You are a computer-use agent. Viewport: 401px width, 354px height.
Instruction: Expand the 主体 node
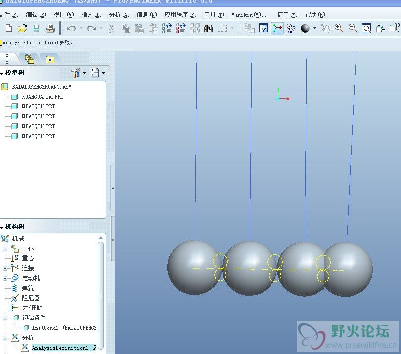[5, 249]
